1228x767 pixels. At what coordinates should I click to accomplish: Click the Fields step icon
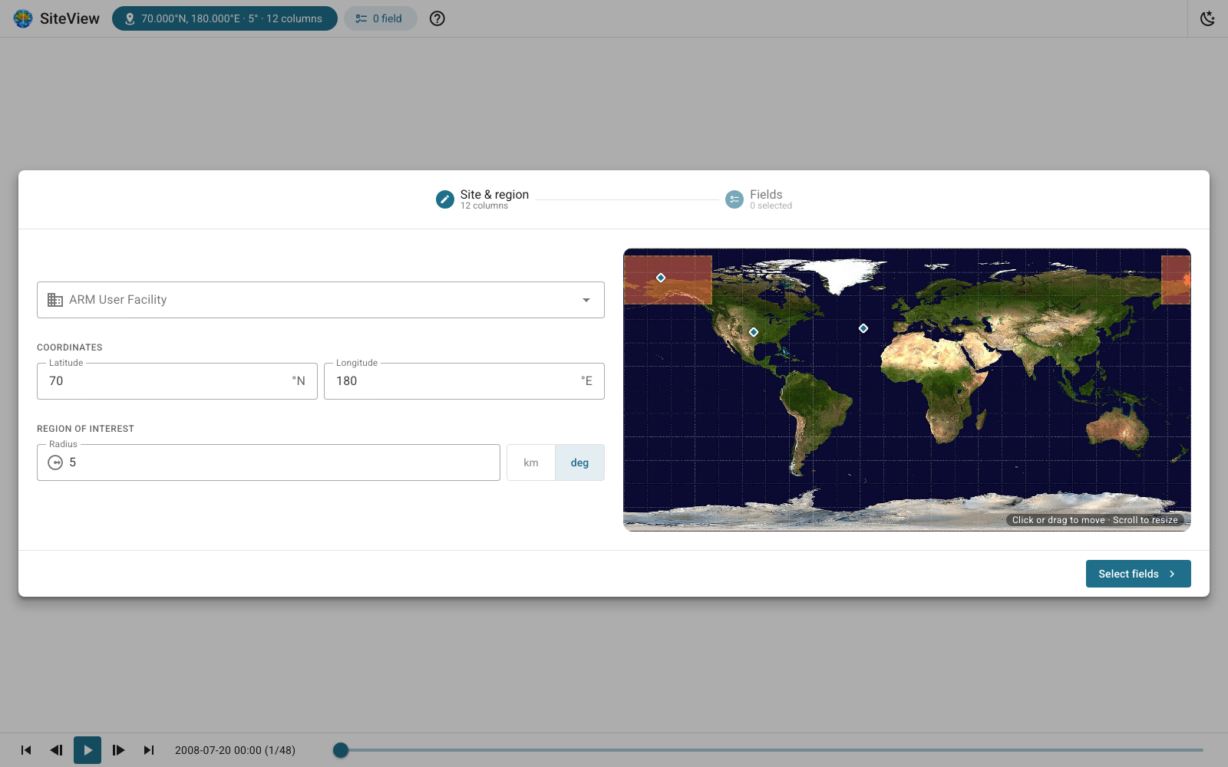734,199
